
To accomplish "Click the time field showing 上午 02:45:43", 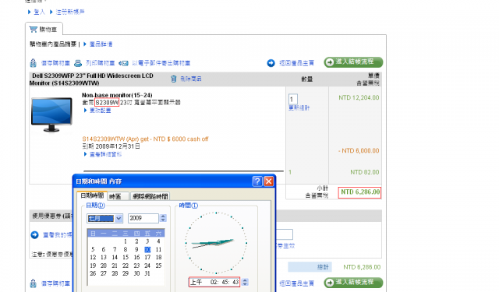I will tap(214, 282).
